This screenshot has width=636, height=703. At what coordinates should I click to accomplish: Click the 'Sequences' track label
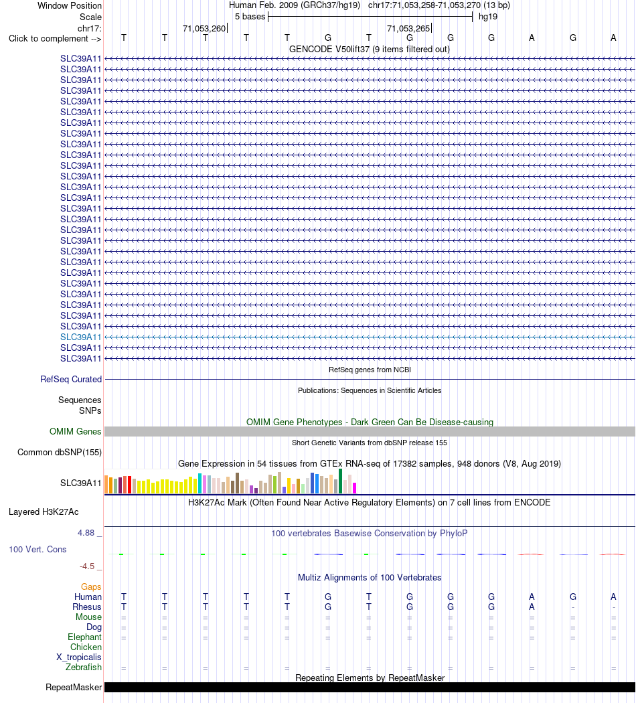tap(80, 400)
